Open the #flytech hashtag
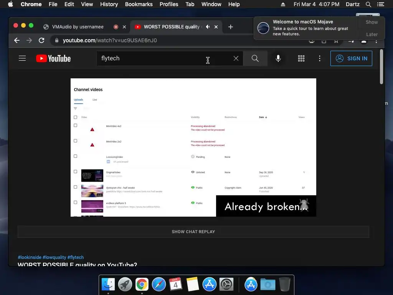Viewport: 393px width, 295px height. (x=76, y=257)
